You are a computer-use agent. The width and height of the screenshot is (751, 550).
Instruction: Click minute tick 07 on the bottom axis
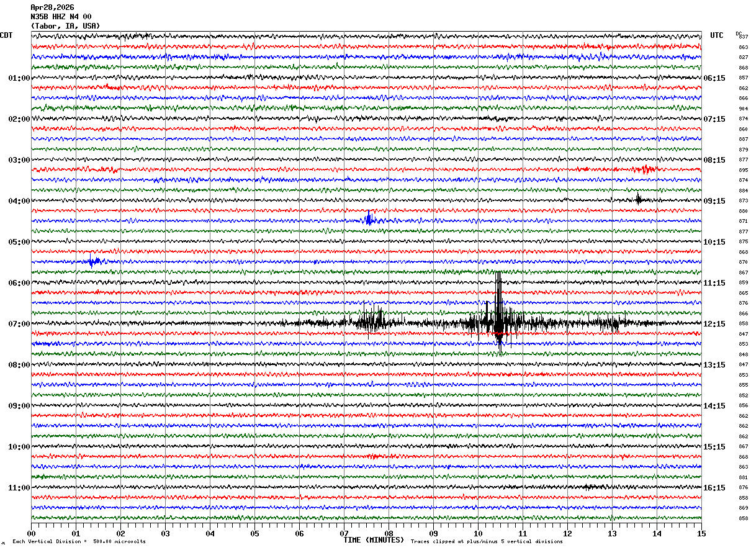(344, 533)
